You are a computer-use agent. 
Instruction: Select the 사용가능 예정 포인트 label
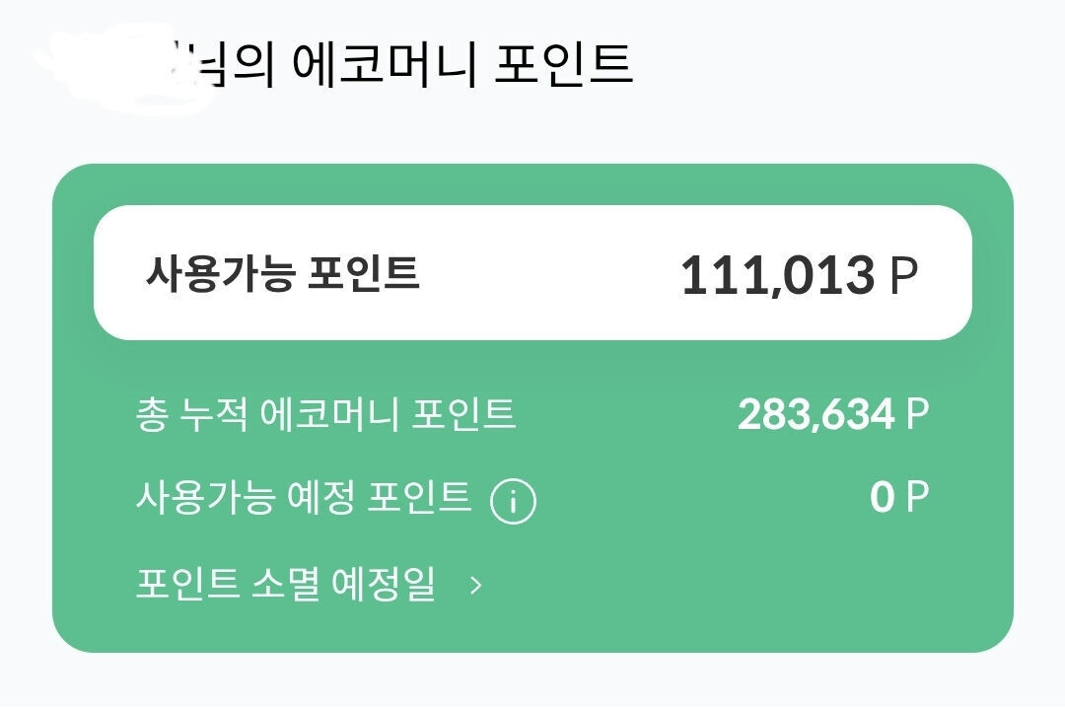[304, 498]
